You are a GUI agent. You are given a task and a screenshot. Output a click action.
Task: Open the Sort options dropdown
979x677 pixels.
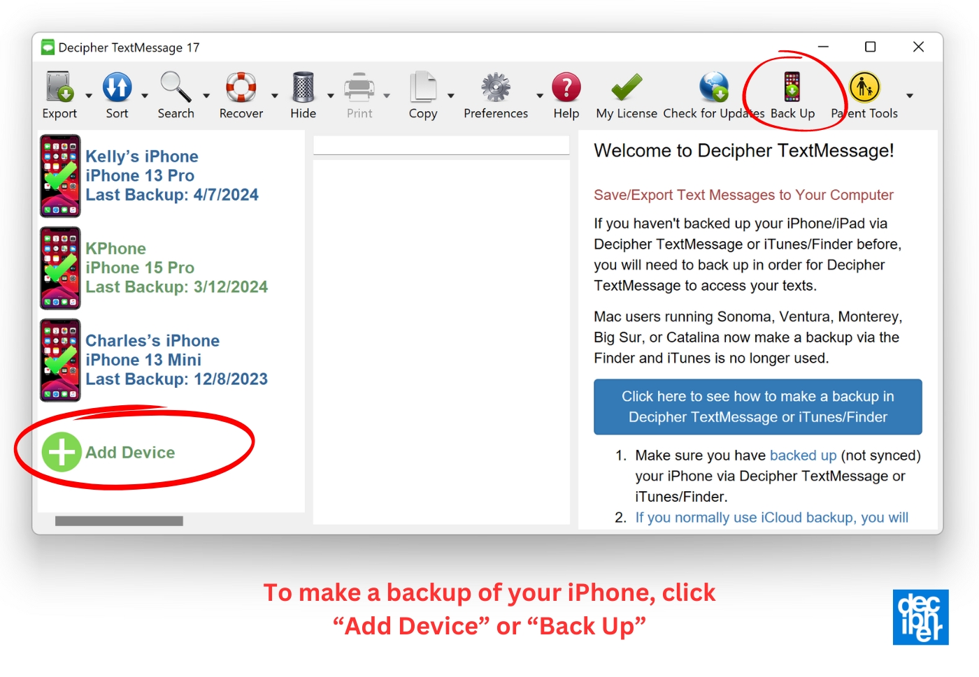tap(144, 95)
